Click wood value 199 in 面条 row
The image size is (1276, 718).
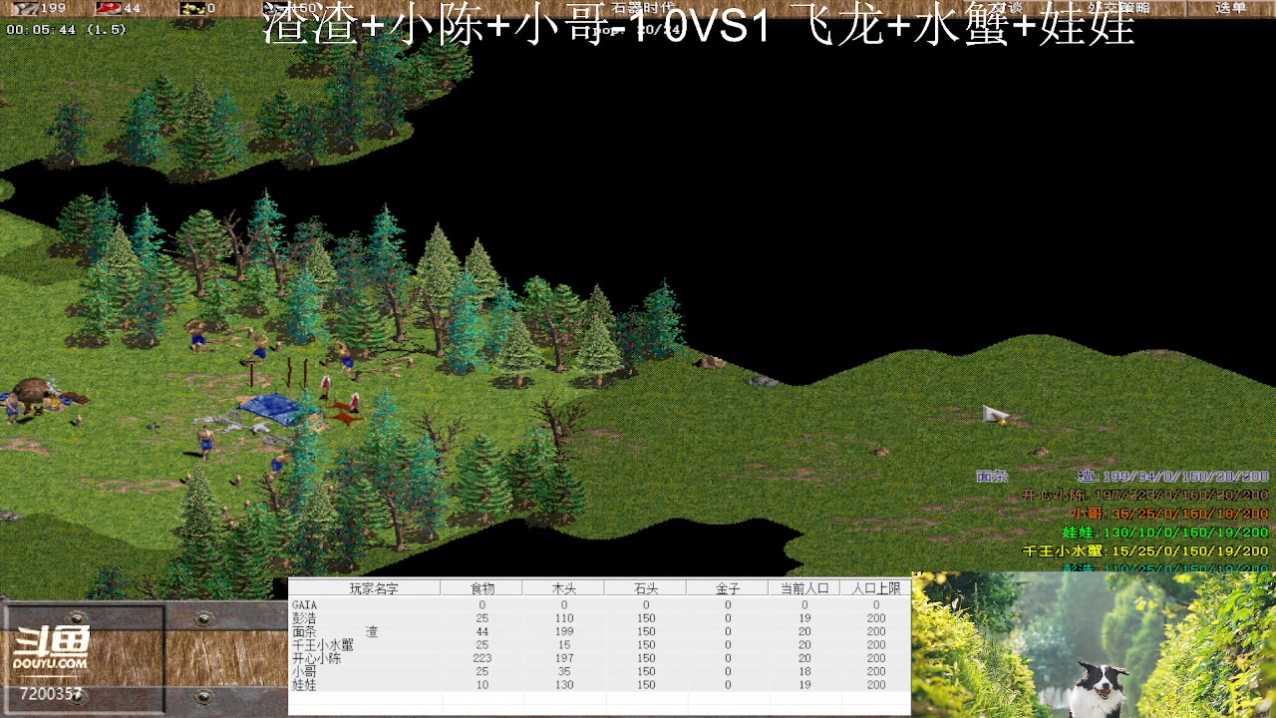[564, 631]
